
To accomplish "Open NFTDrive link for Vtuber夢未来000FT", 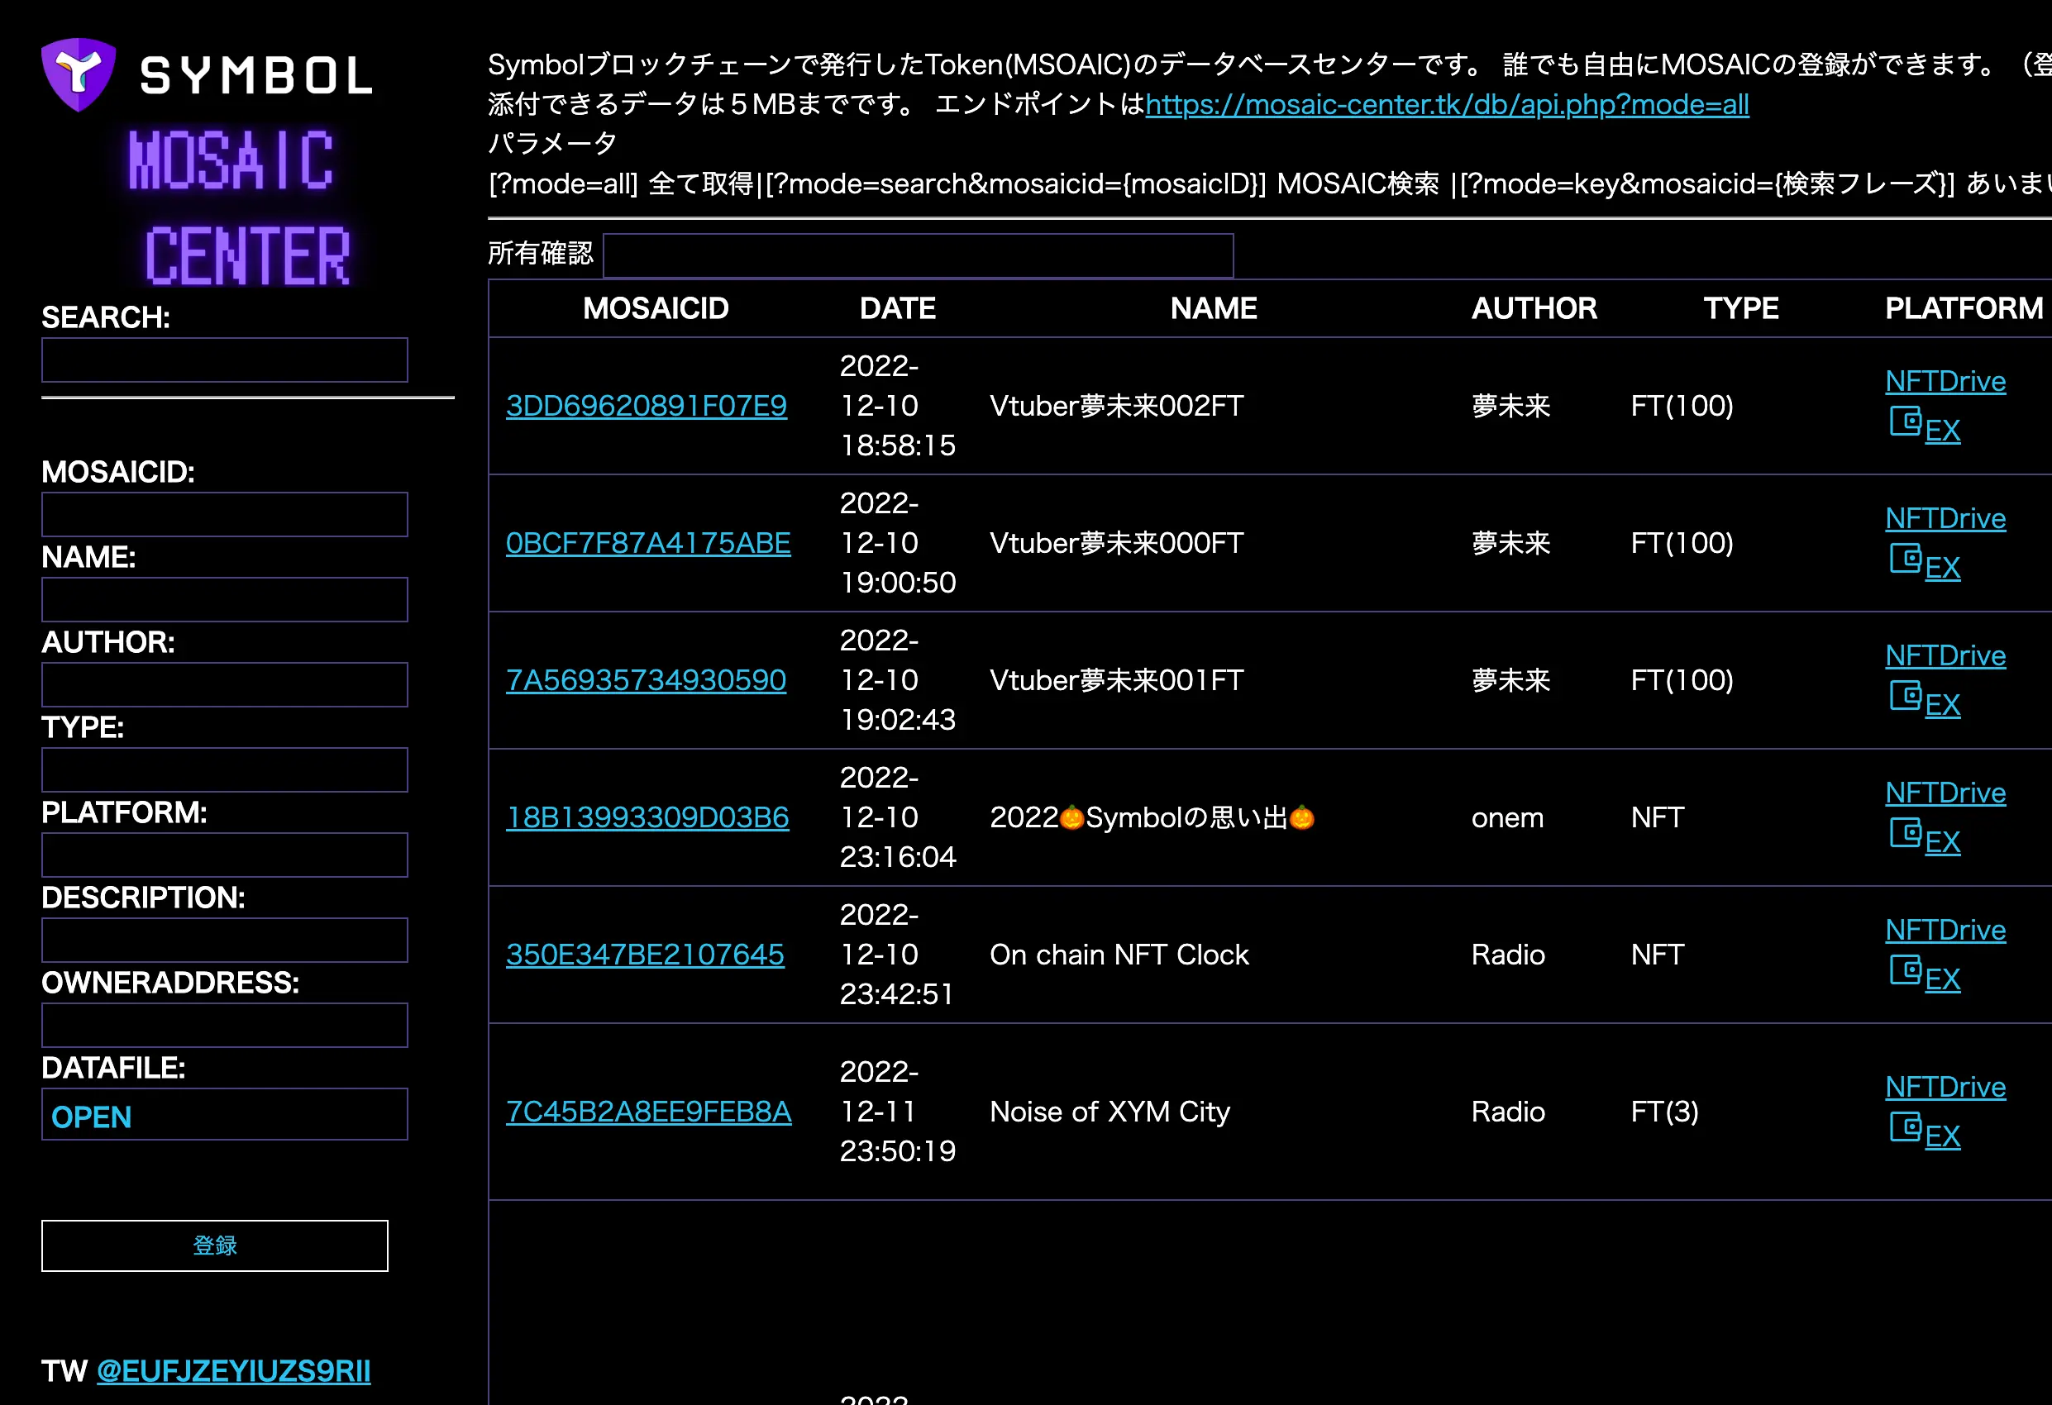I will [x=1945, y=518].
